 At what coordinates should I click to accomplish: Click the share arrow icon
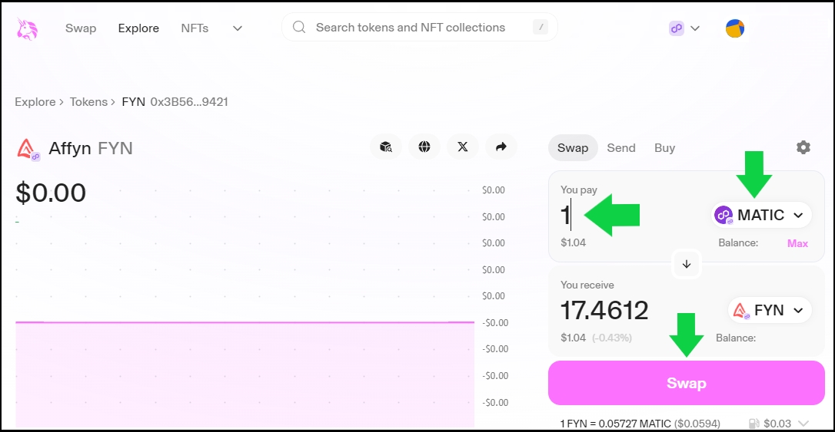pyautogui.click(x=501, y=147)
